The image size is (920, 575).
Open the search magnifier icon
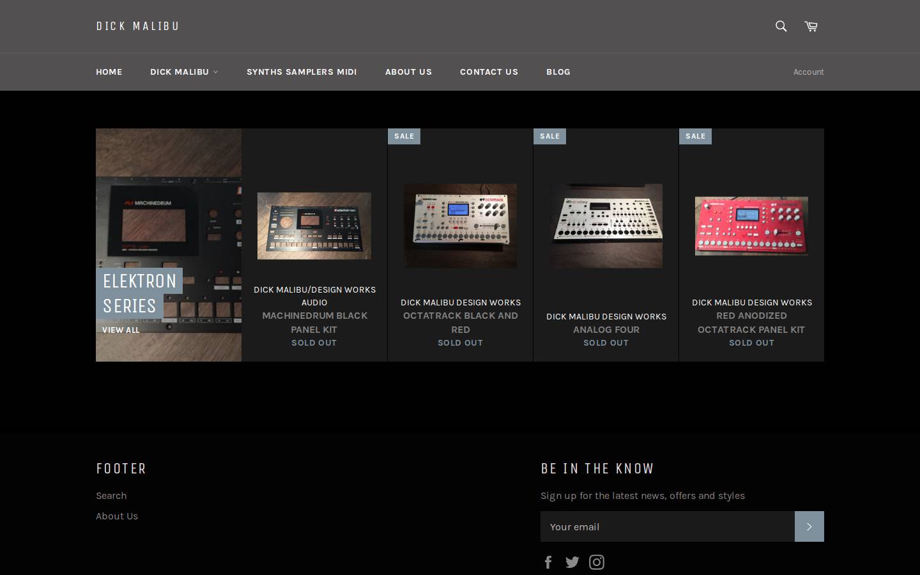pos(781,26)
